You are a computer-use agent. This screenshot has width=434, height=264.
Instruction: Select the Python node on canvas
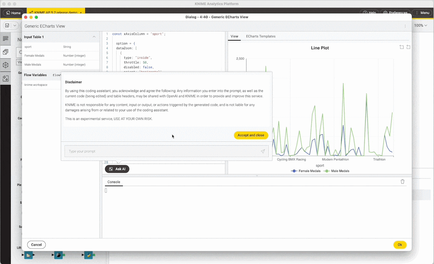tap(88, 255)
